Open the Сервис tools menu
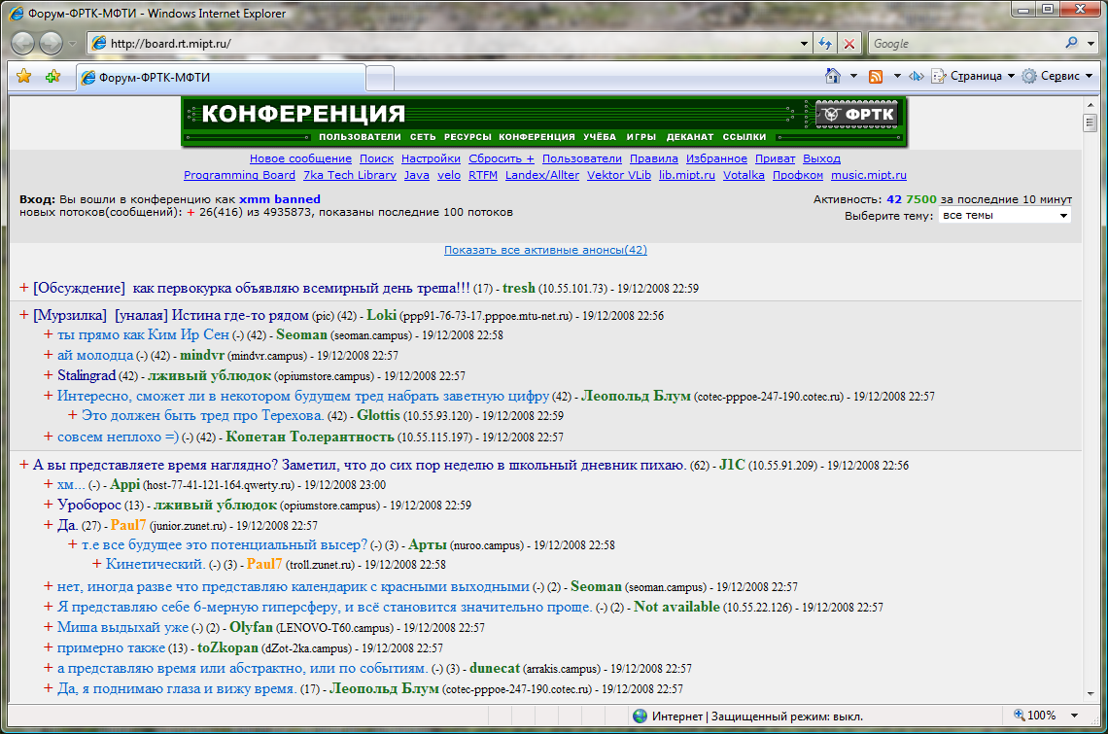1108x734 pixels. 1056,76
